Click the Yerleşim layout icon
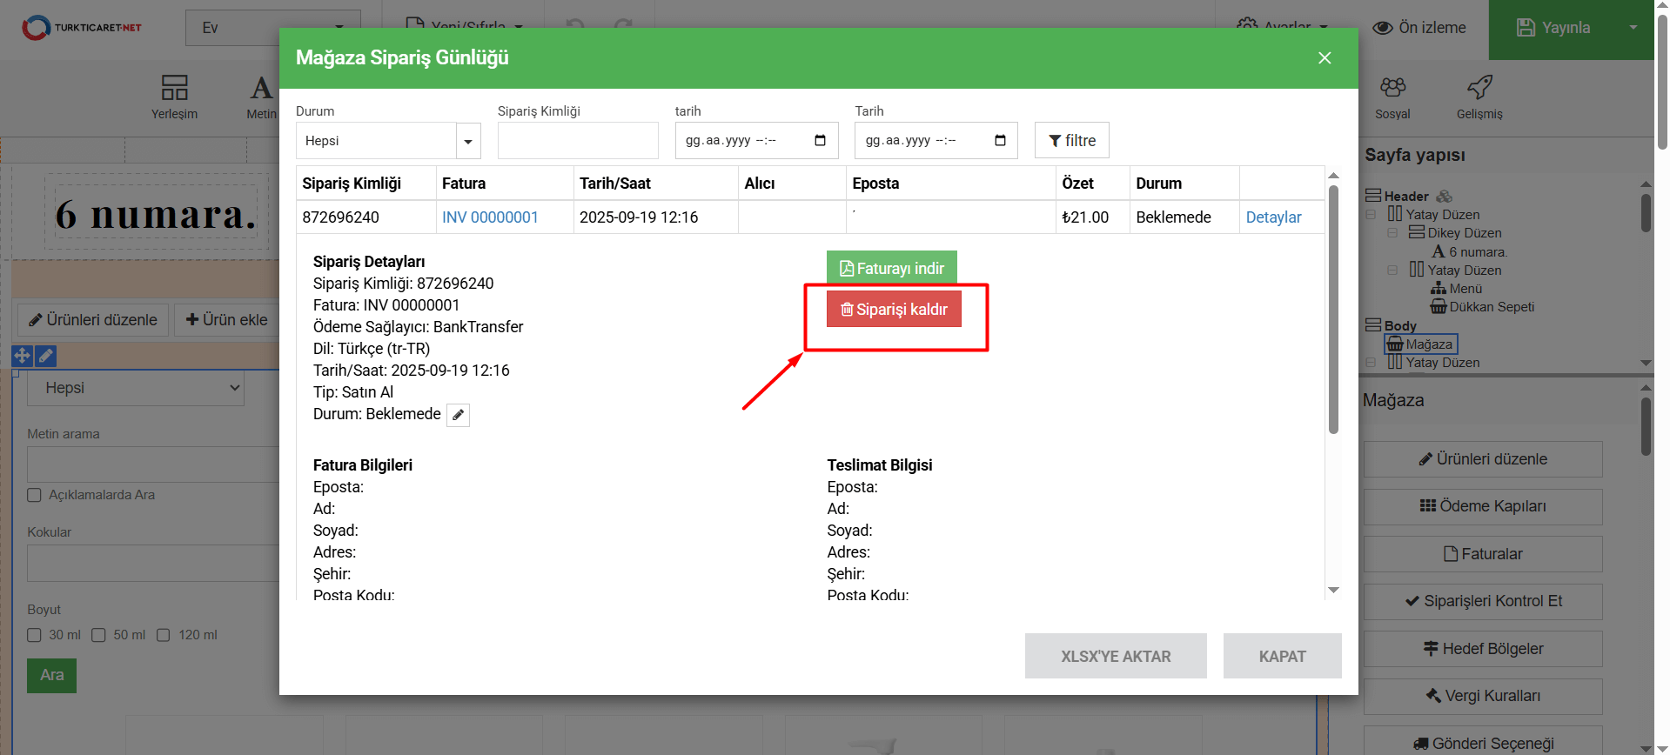1670x755 pixels. (x=174, y=88)
